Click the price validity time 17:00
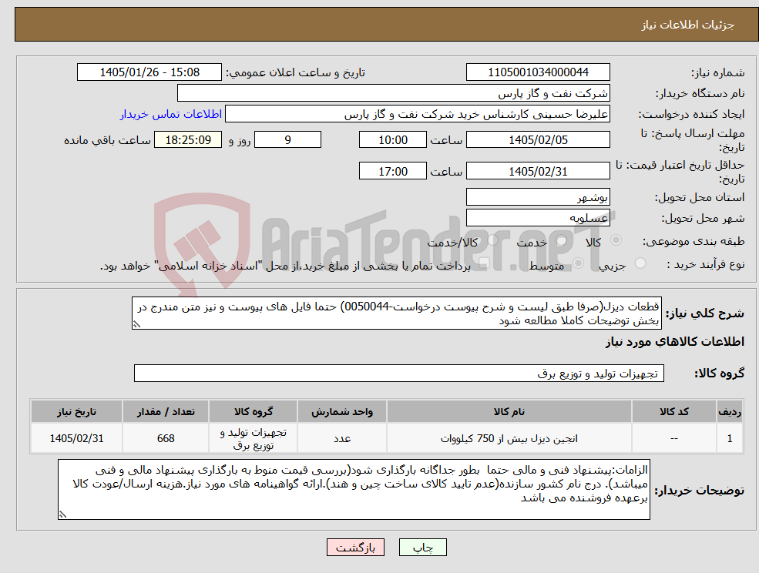The height and width of the screenshot is (573, 759). [x=392, y=171]
